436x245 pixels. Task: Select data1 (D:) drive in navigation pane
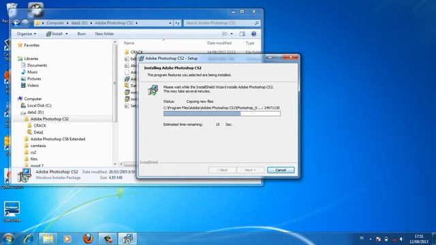tap(35, 112)
